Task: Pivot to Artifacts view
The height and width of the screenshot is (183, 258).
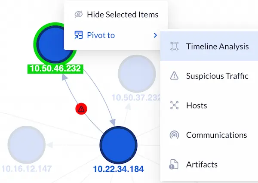Action: coord(209,164)
